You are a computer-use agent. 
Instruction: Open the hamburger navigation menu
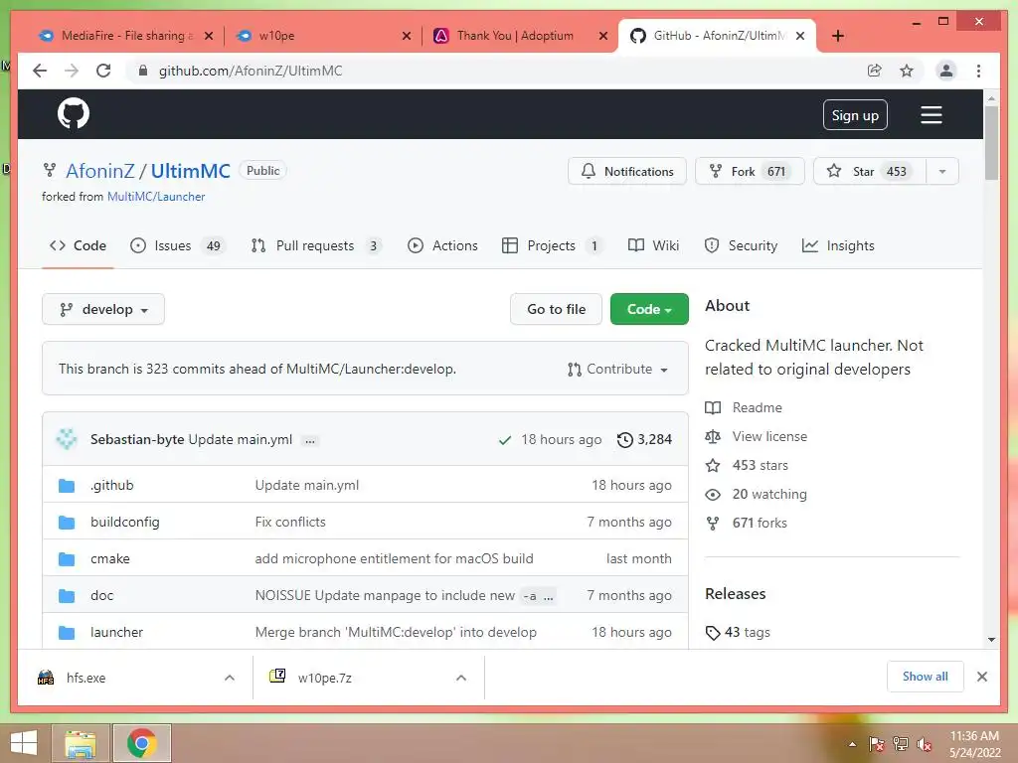[931, 115]
